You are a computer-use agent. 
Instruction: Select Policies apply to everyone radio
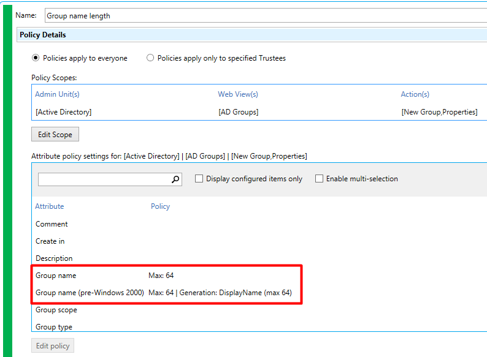[x=36, y=58]
